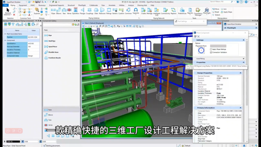
Task: Open the Help ribbon tab
Action: (152, 5)
